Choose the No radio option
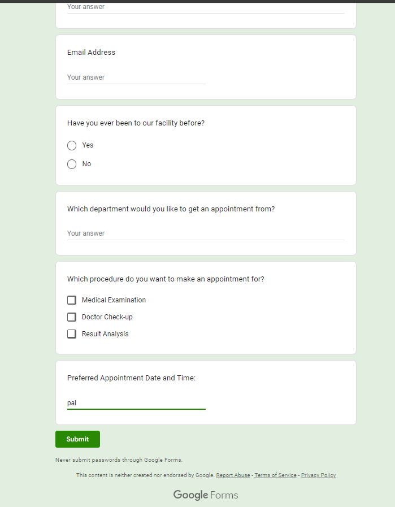Screen dimensions: 395x507 pyautogui.click(x=72, y=164)
